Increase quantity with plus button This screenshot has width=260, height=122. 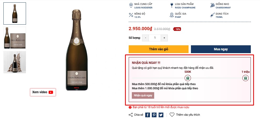point(164,38)
